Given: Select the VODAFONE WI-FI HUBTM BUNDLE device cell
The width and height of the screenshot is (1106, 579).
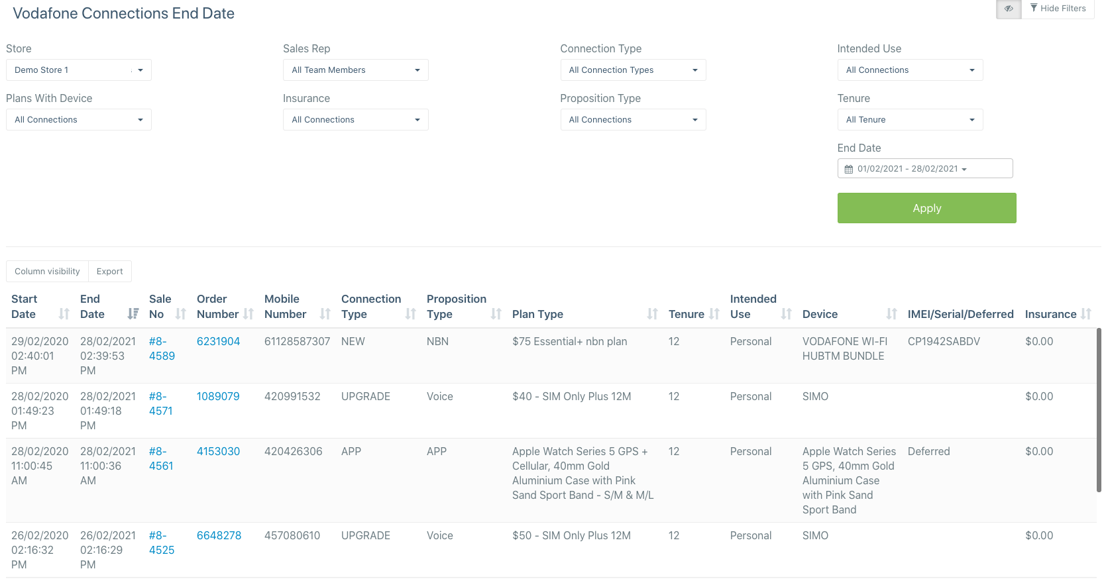Looking at the screenshot, I should point(844,348).
